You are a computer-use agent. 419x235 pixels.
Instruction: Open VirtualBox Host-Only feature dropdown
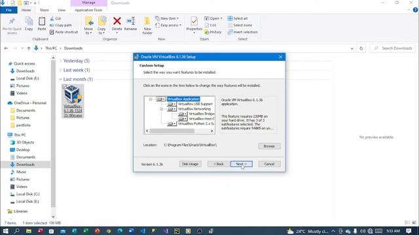pos(182,119)
